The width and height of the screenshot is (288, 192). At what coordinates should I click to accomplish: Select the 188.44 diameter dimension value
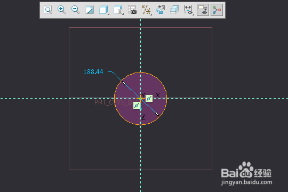93,72
